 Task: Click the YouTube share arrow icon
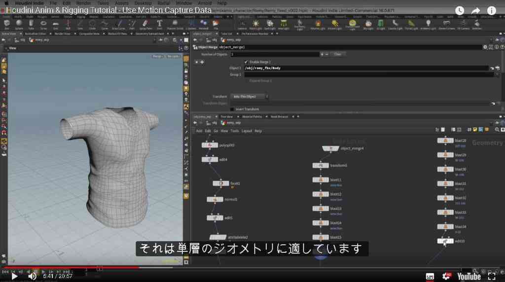pyautogui.click(x=475, y=11)
